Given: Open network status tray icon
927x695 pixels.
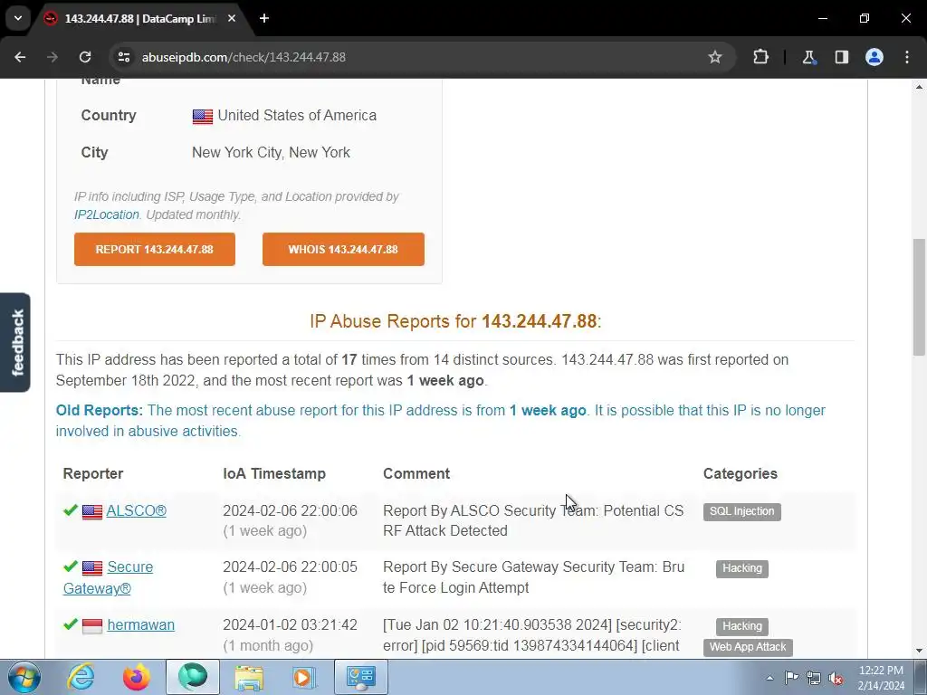Looking at the screenshot, I should pyautogui.click(x=814, y=678).
